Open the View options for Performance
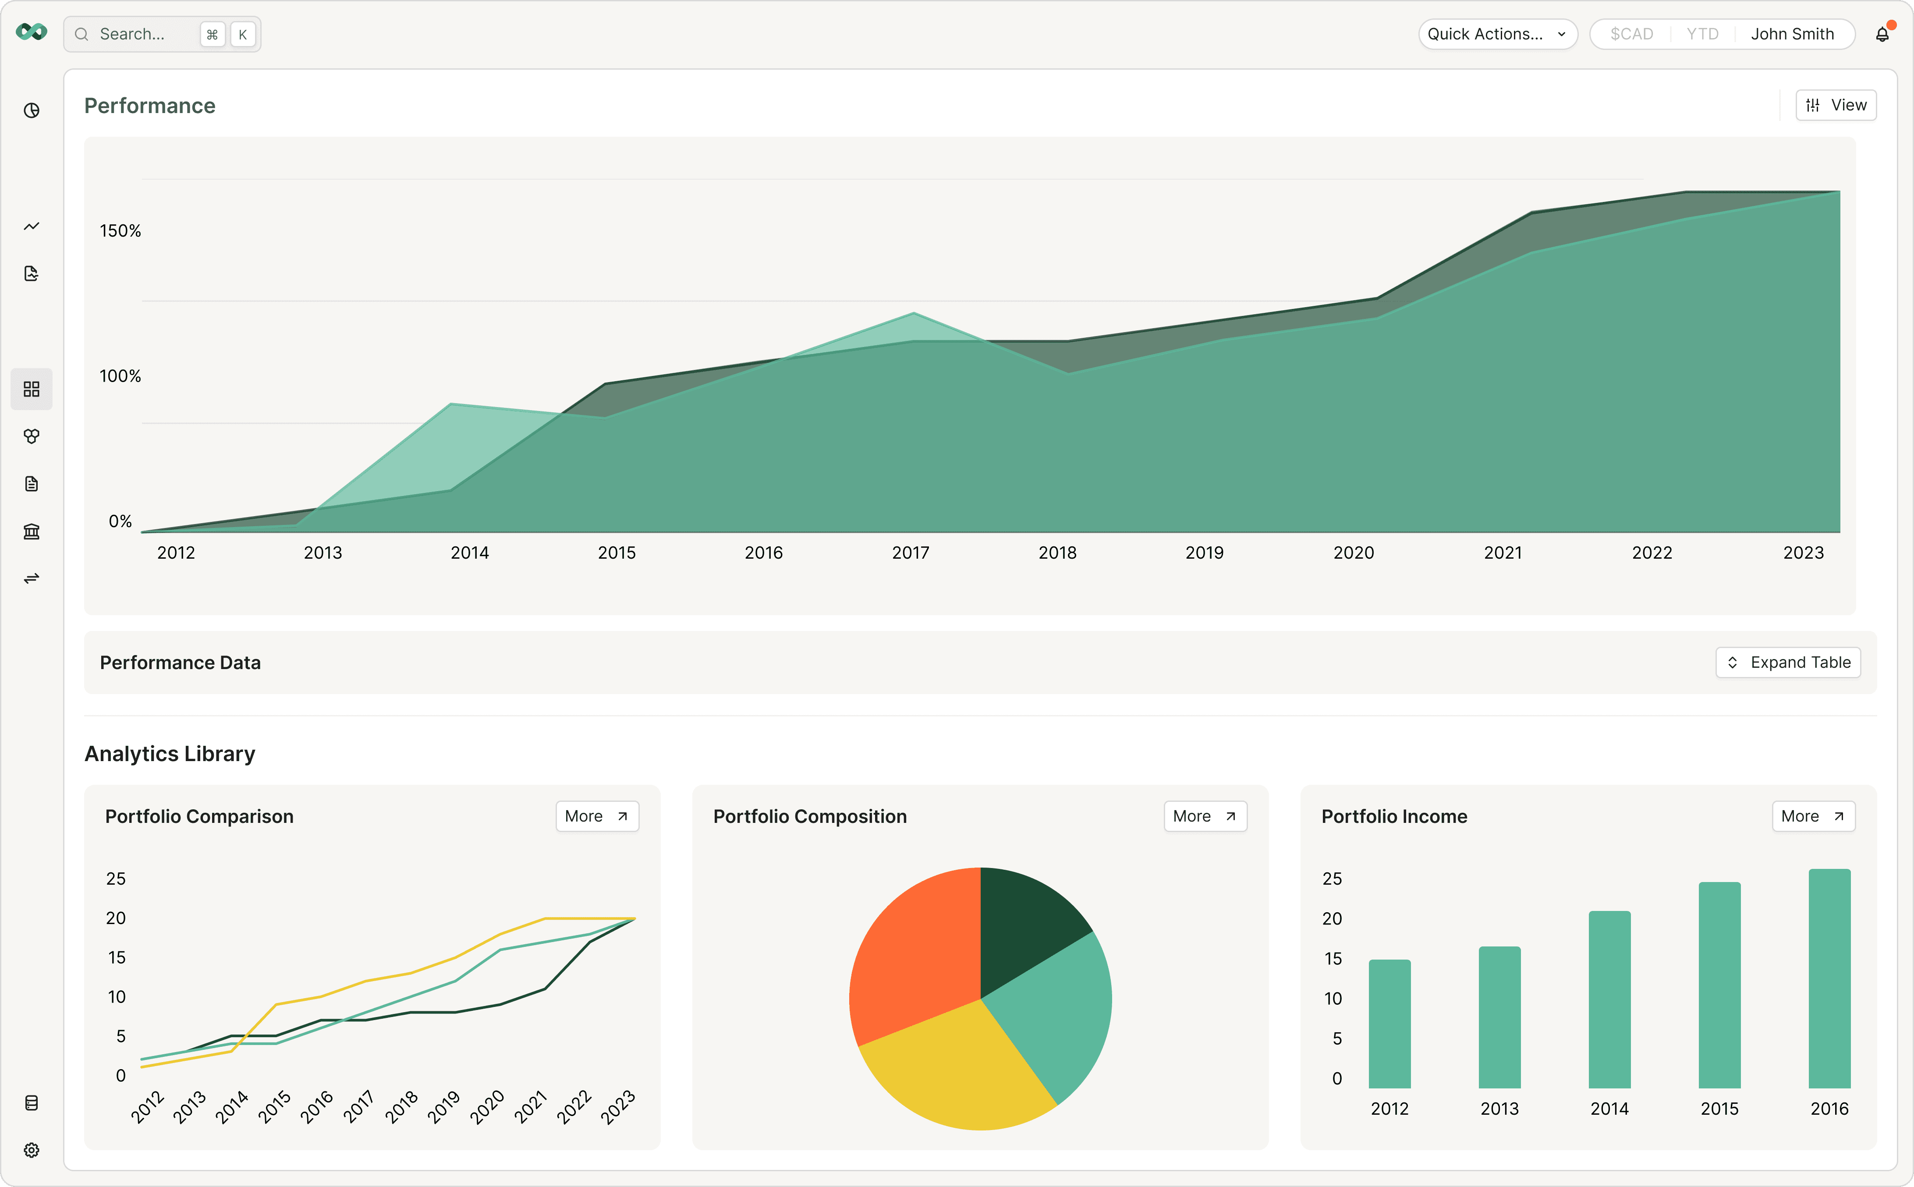The image size is (1914, 1187). (1836, 105)
